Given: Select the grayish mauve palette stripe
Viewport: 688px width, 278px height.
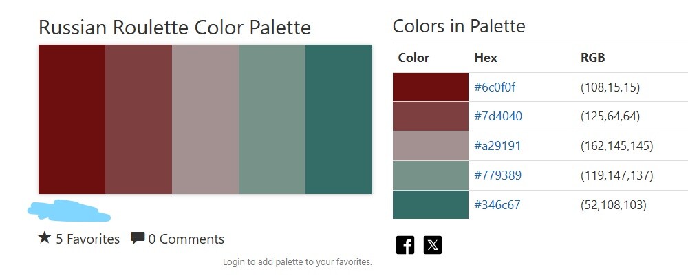Looking at the screenshot, I should click(x=205, y=119).
